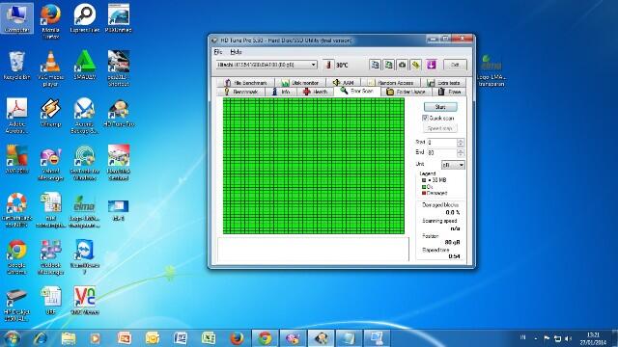Switch to the Erase tab
618x347 pixels.
[x=449, y=92]
